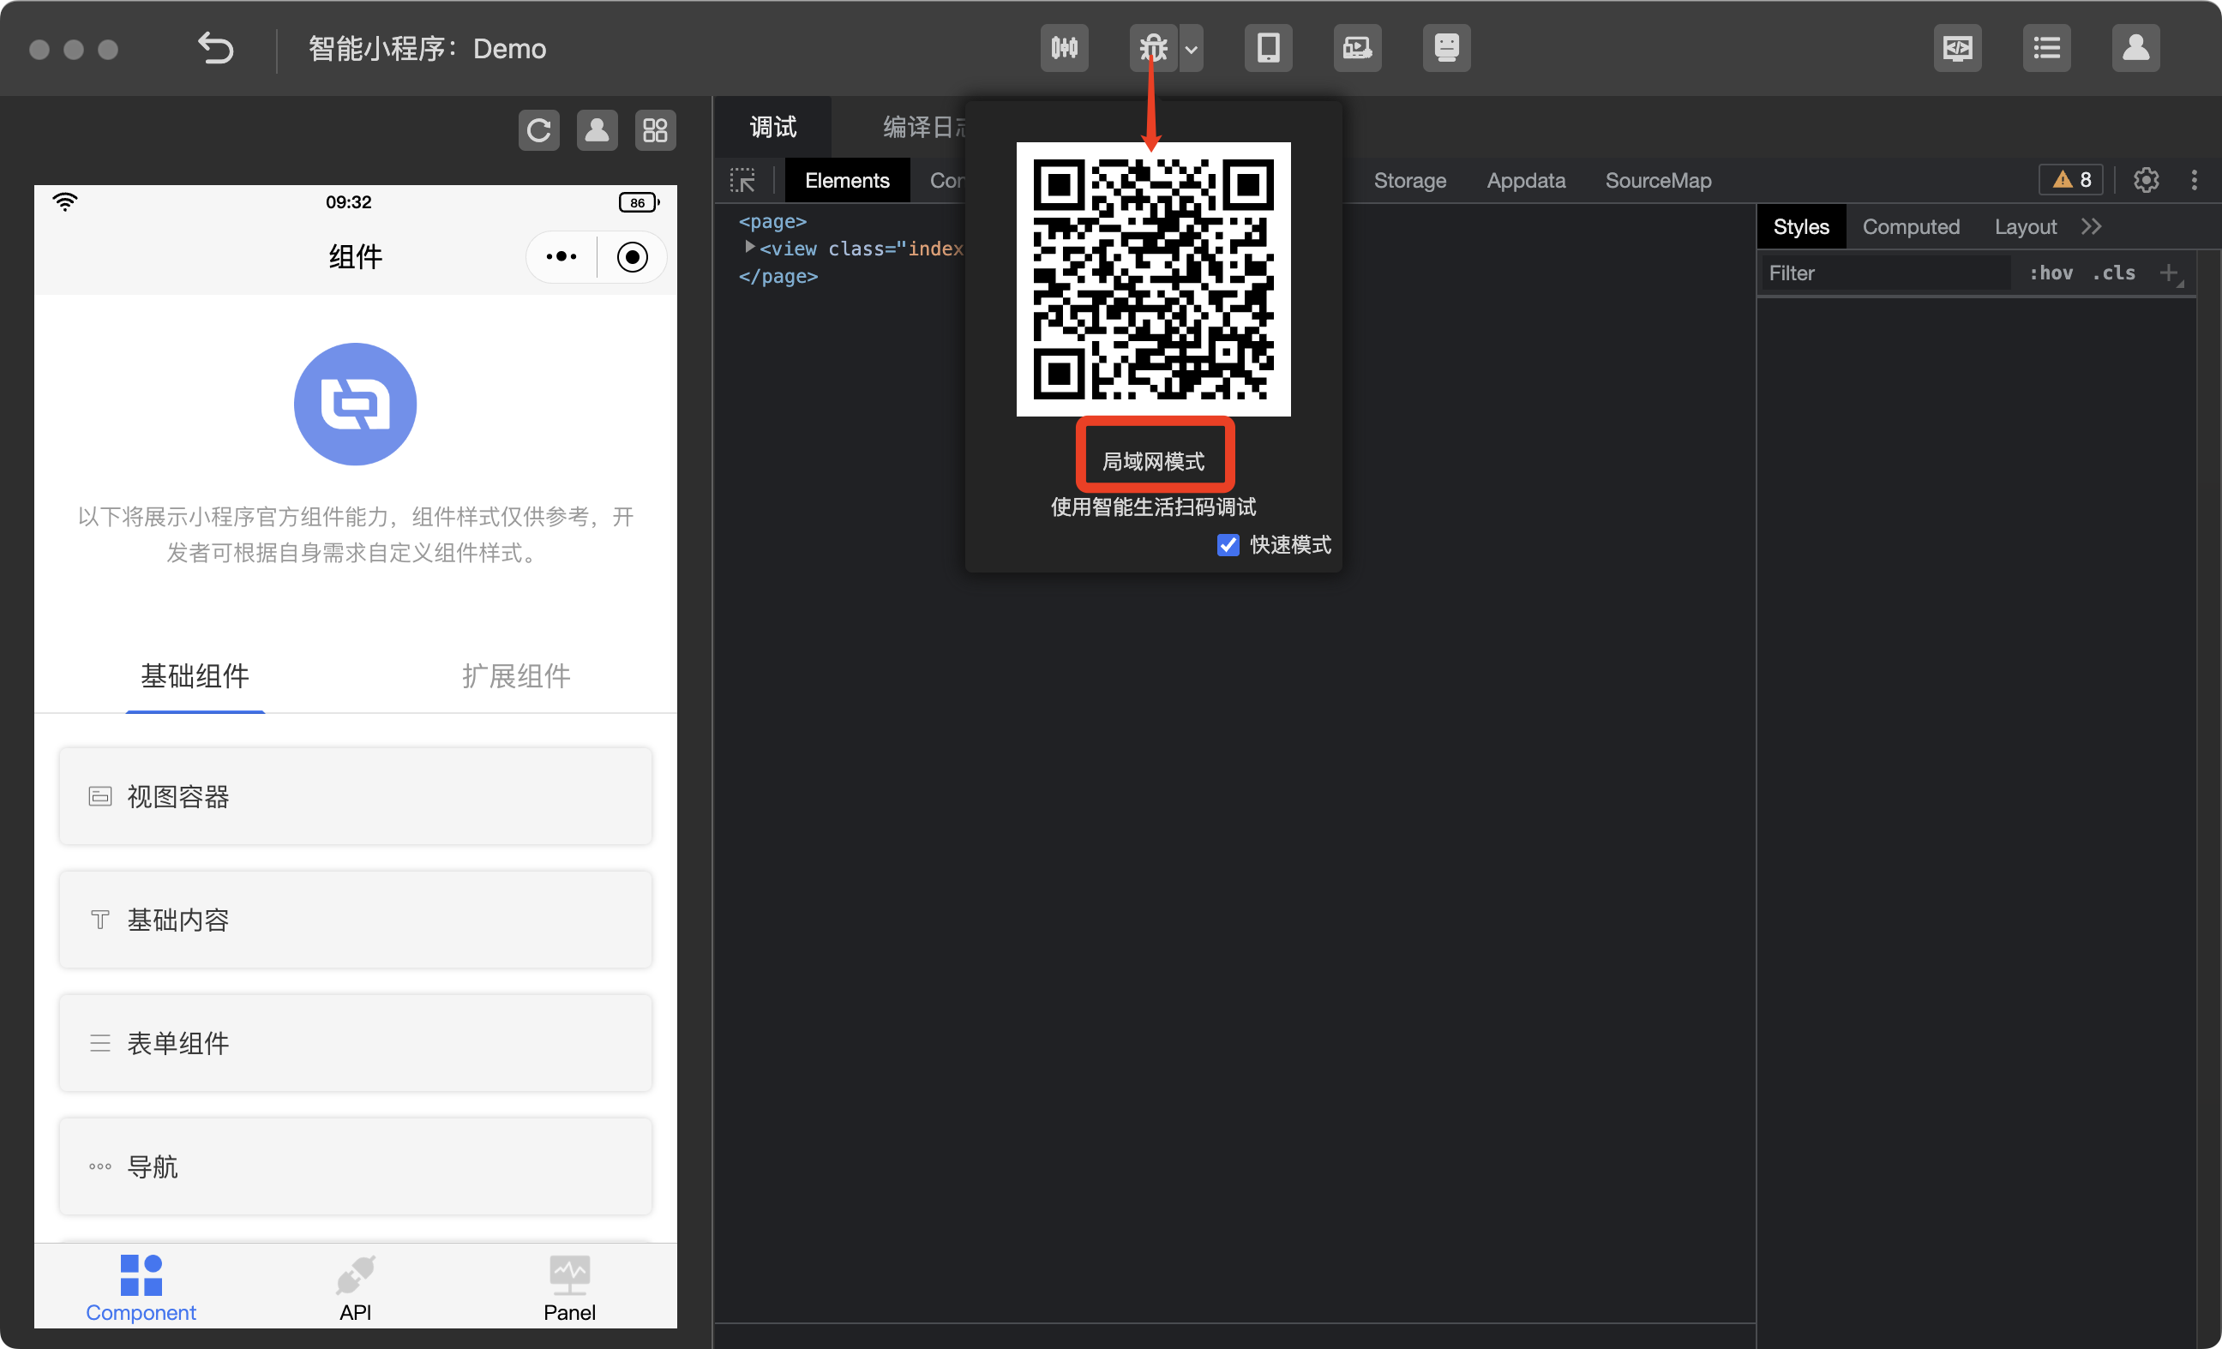Select the Styles pane tab

tap(1801, 226)
